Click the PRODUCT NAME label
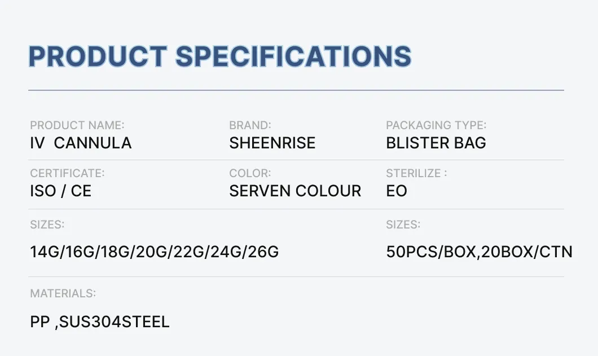Screen dimensions: 598x356 (77, 125)
